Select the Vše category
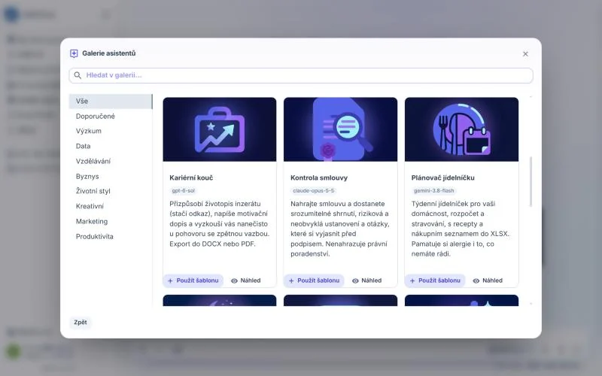Screen dimensions: 602x376 [x=111, y=102]
